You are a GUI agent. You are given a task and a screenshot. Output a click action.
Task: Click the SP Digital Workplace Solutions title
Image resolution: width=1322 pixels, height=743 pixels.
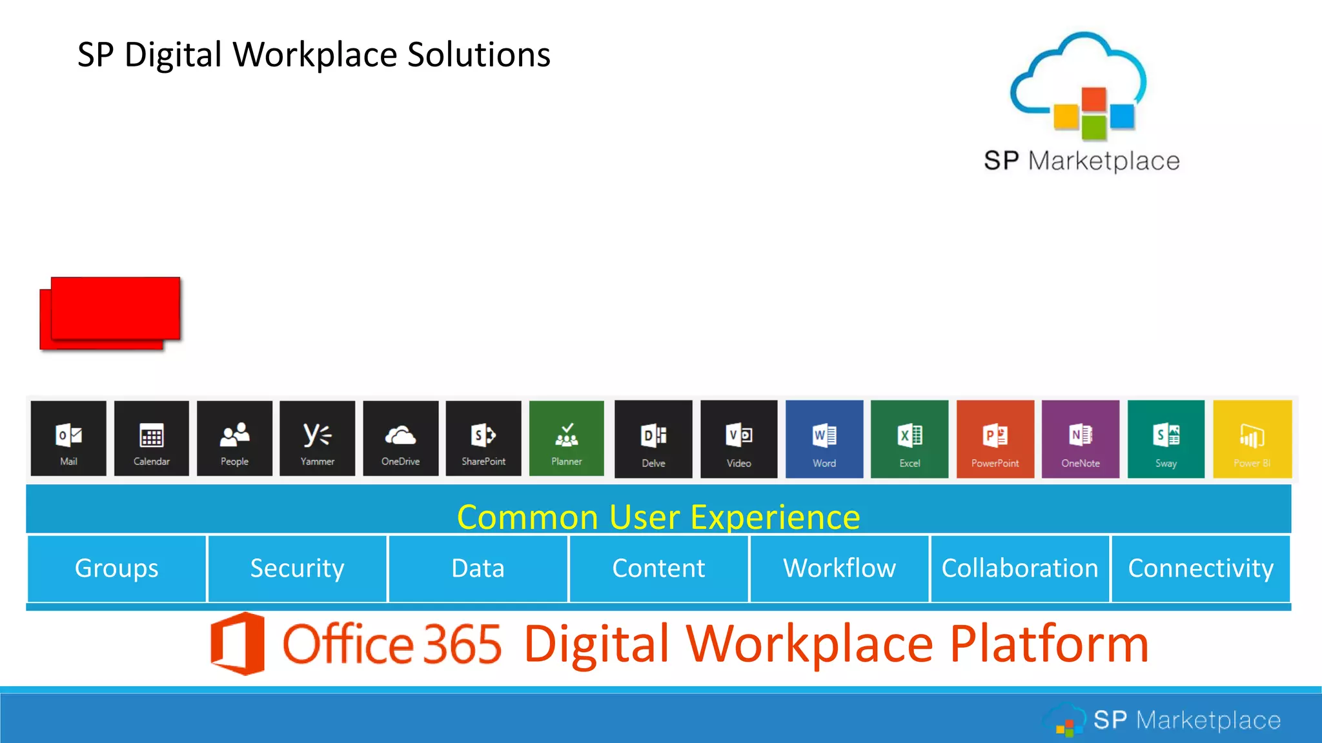point(314,54)
